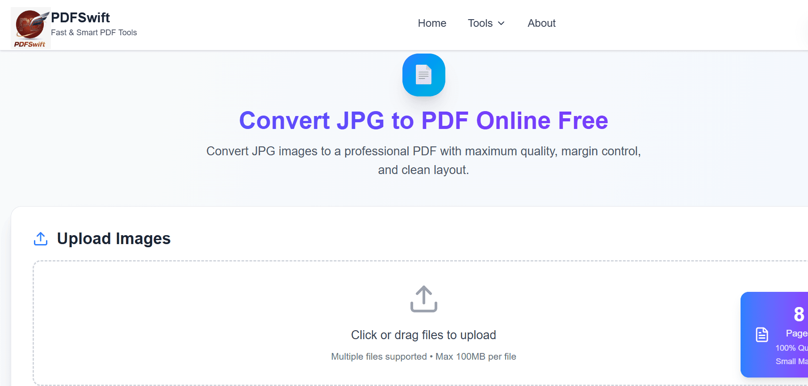Click the blue document icon above the heading
The width and height of the screenshot is (808, 386).
423,75
